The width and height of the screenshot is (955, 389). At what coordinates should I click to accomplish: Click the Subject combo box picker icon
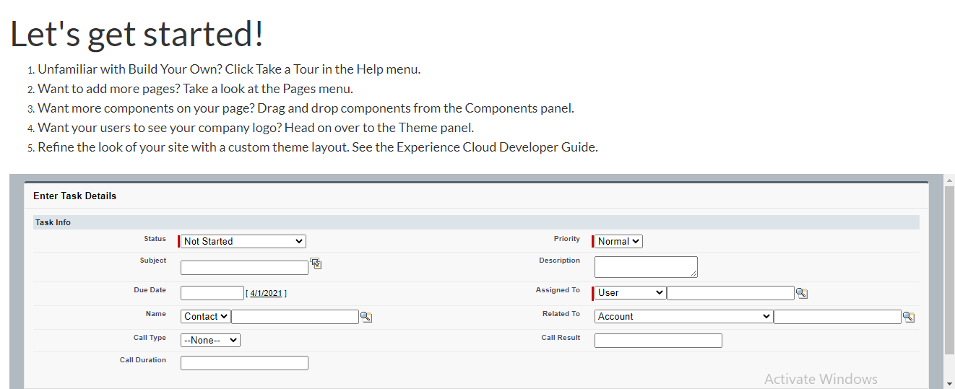[316, 264]
